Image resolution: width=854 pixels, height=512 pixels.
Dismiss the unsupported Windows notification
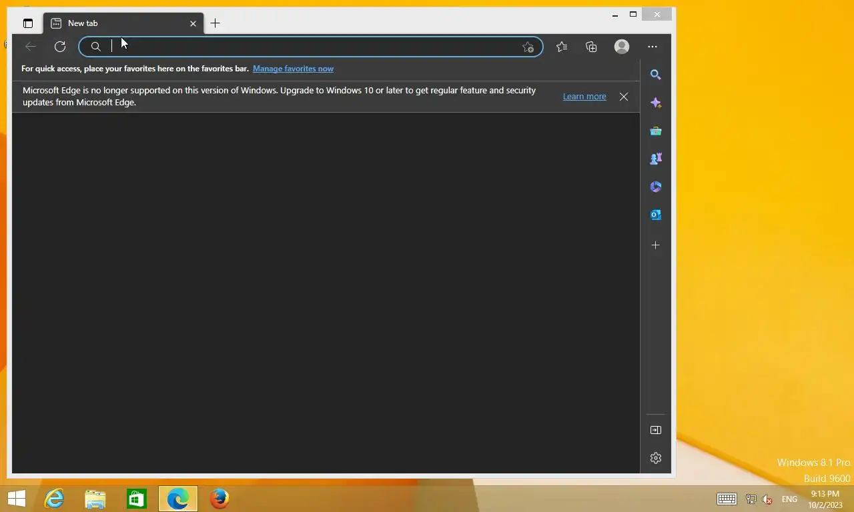click(624, 97)
